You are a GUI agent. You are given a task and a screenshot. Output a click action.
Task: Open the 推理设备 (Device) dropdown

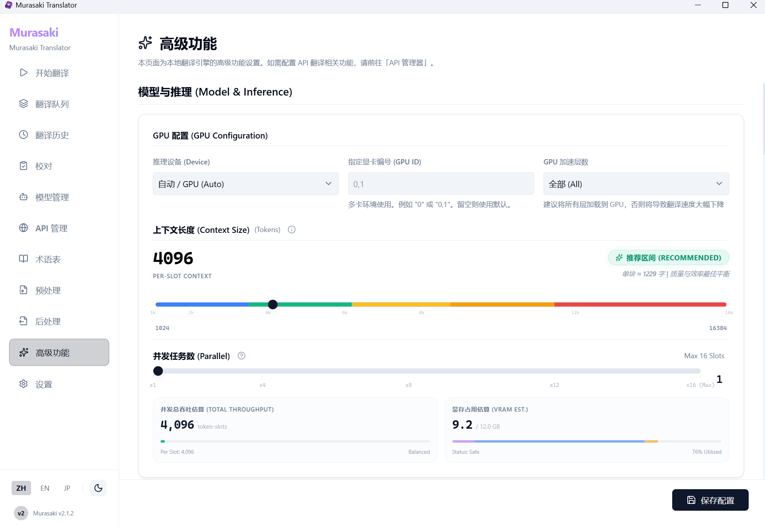(x=245, y=184)
